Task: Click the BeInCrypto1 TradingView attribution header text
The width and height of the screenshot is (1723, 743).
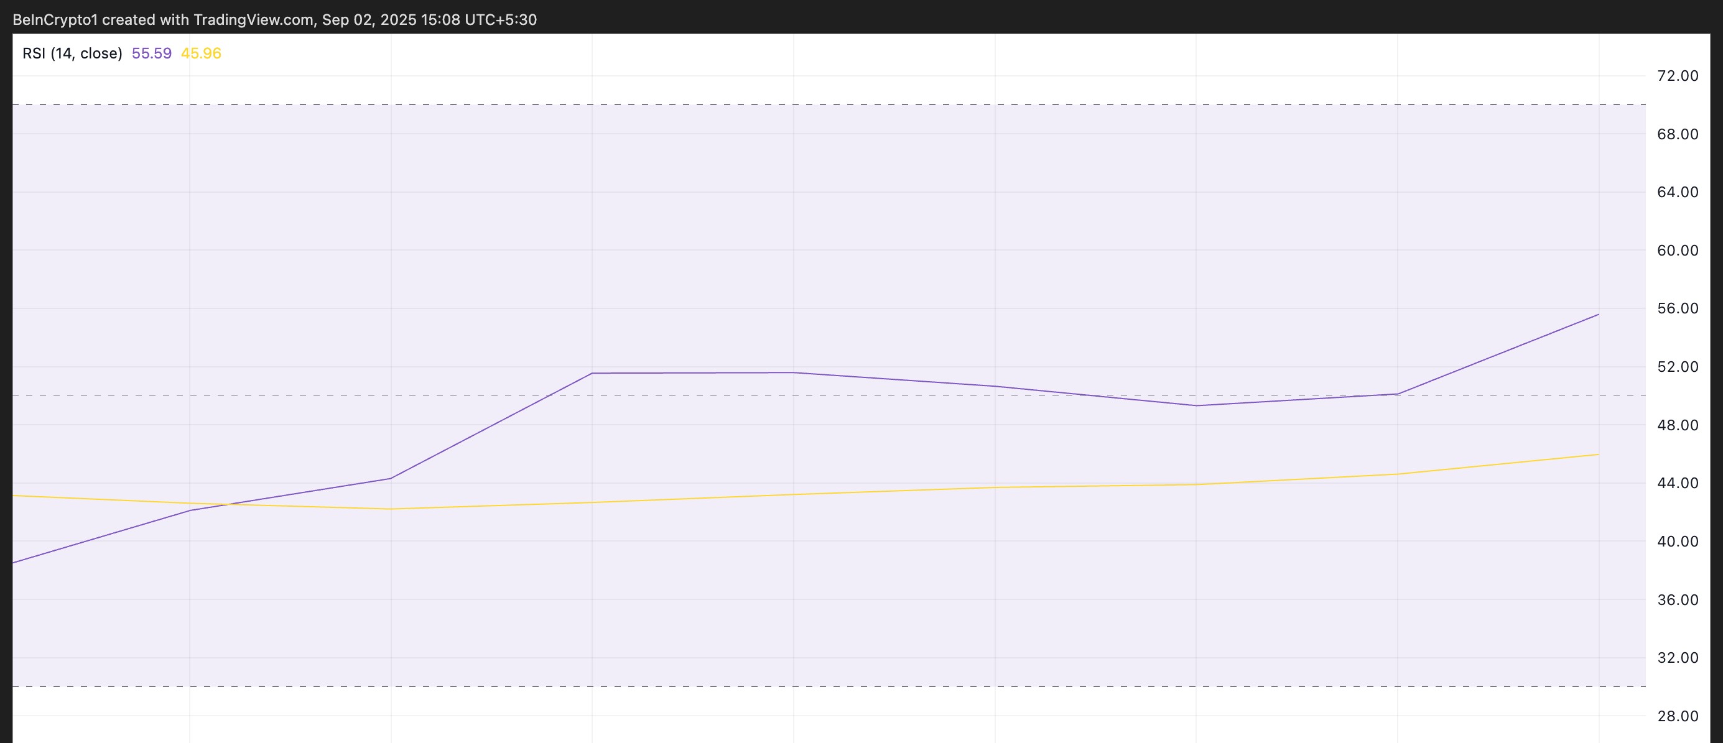Action: 275,19
